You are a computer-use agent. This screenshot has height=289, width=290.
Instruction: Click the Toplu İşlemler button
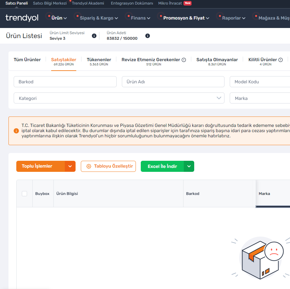41,166
